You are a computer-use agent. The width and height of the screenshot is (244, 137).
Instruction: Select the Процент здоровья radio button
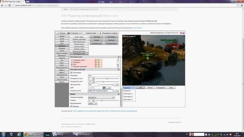tap(72, 67)
